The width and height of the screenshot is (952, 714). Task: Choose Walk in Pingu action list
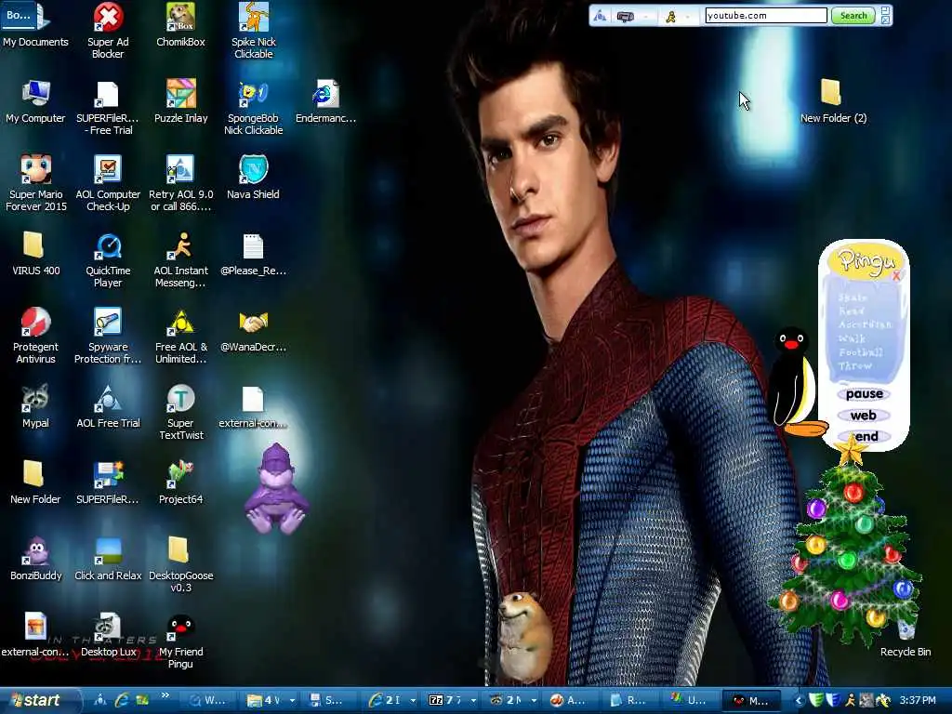pos(852,338)
